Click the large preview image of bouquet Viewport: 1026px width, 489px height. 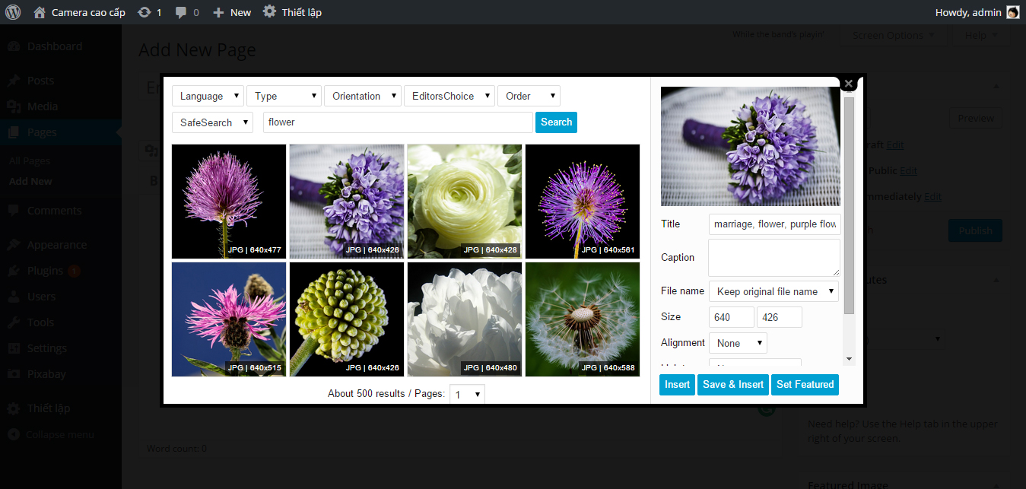point(751,146)
